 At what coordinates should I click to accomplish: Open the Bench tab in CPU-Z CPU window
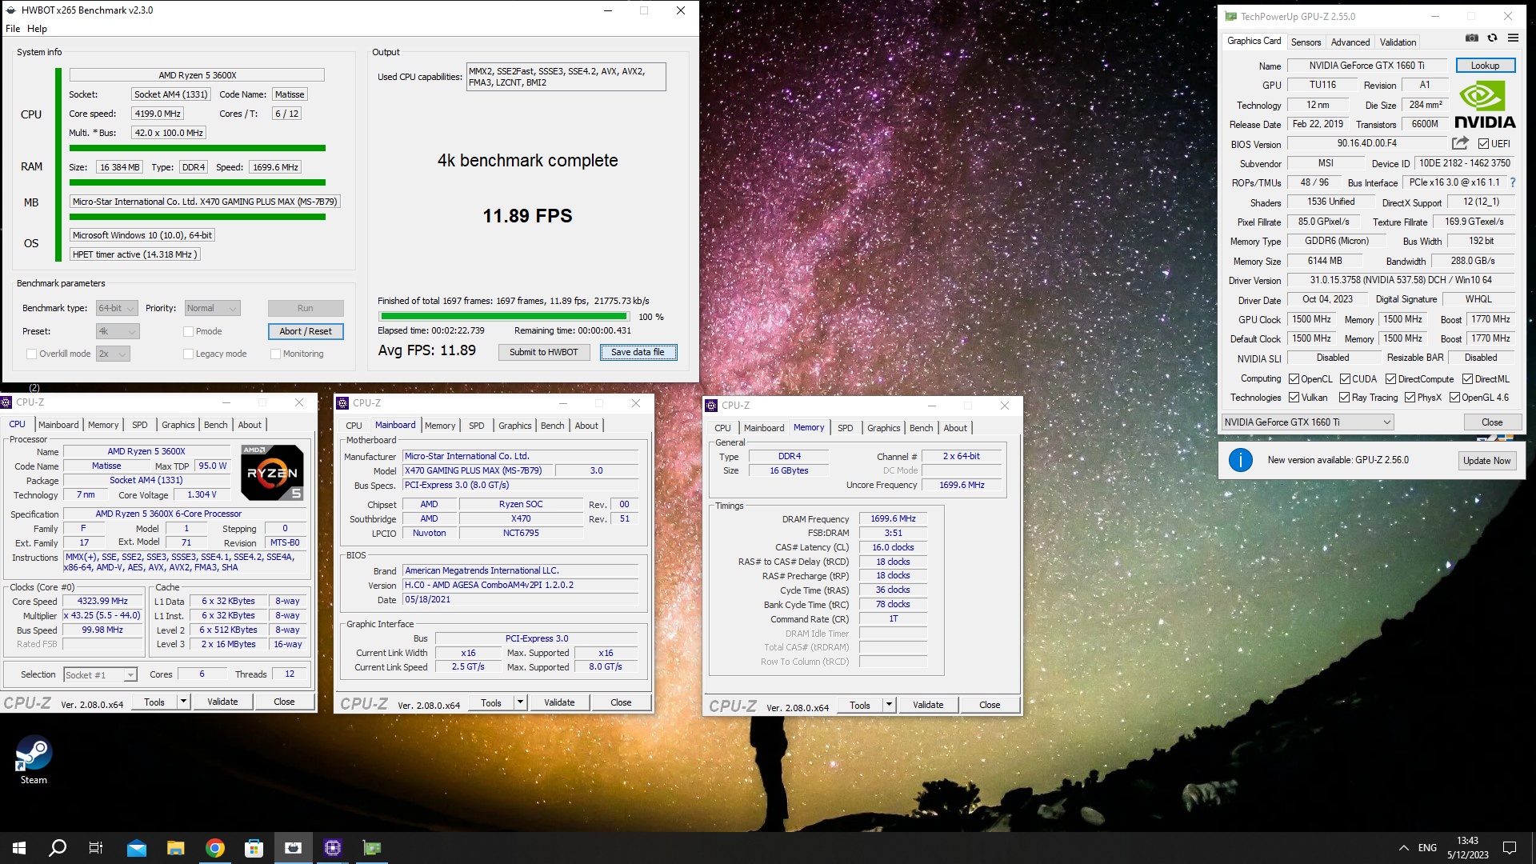[215, 425]
